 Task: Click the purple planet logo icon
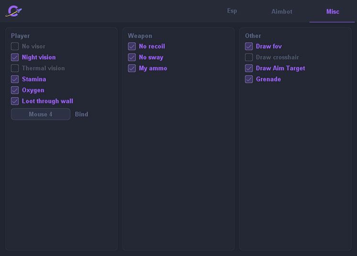point(13,11)
